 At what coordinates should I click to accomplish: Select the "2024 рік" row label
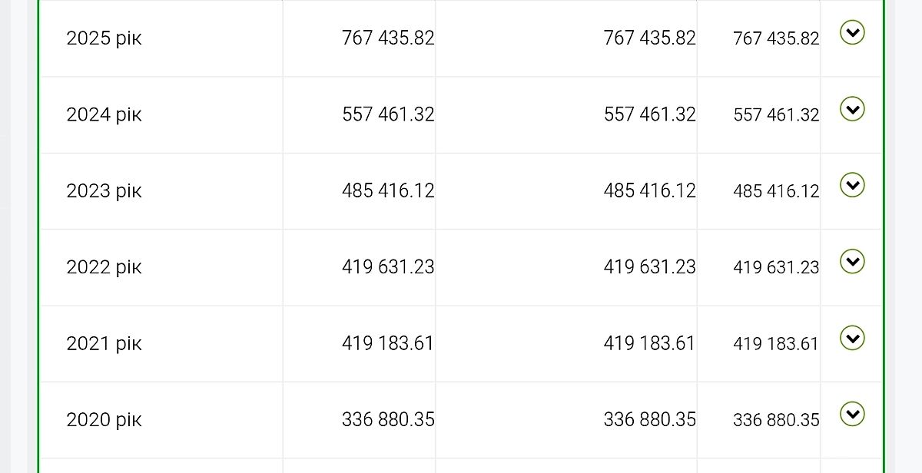tap(104, 115)
